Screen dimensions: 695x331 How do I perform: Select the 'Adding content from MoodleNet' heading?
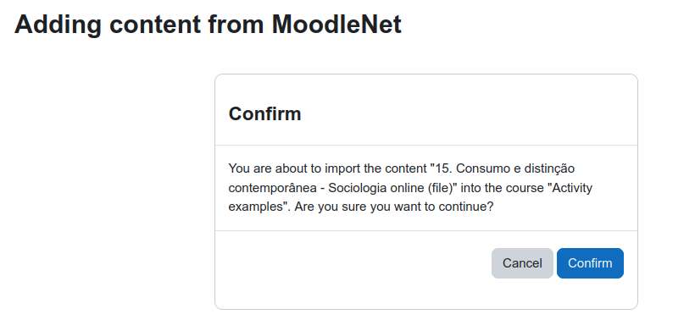click(208, 25)
